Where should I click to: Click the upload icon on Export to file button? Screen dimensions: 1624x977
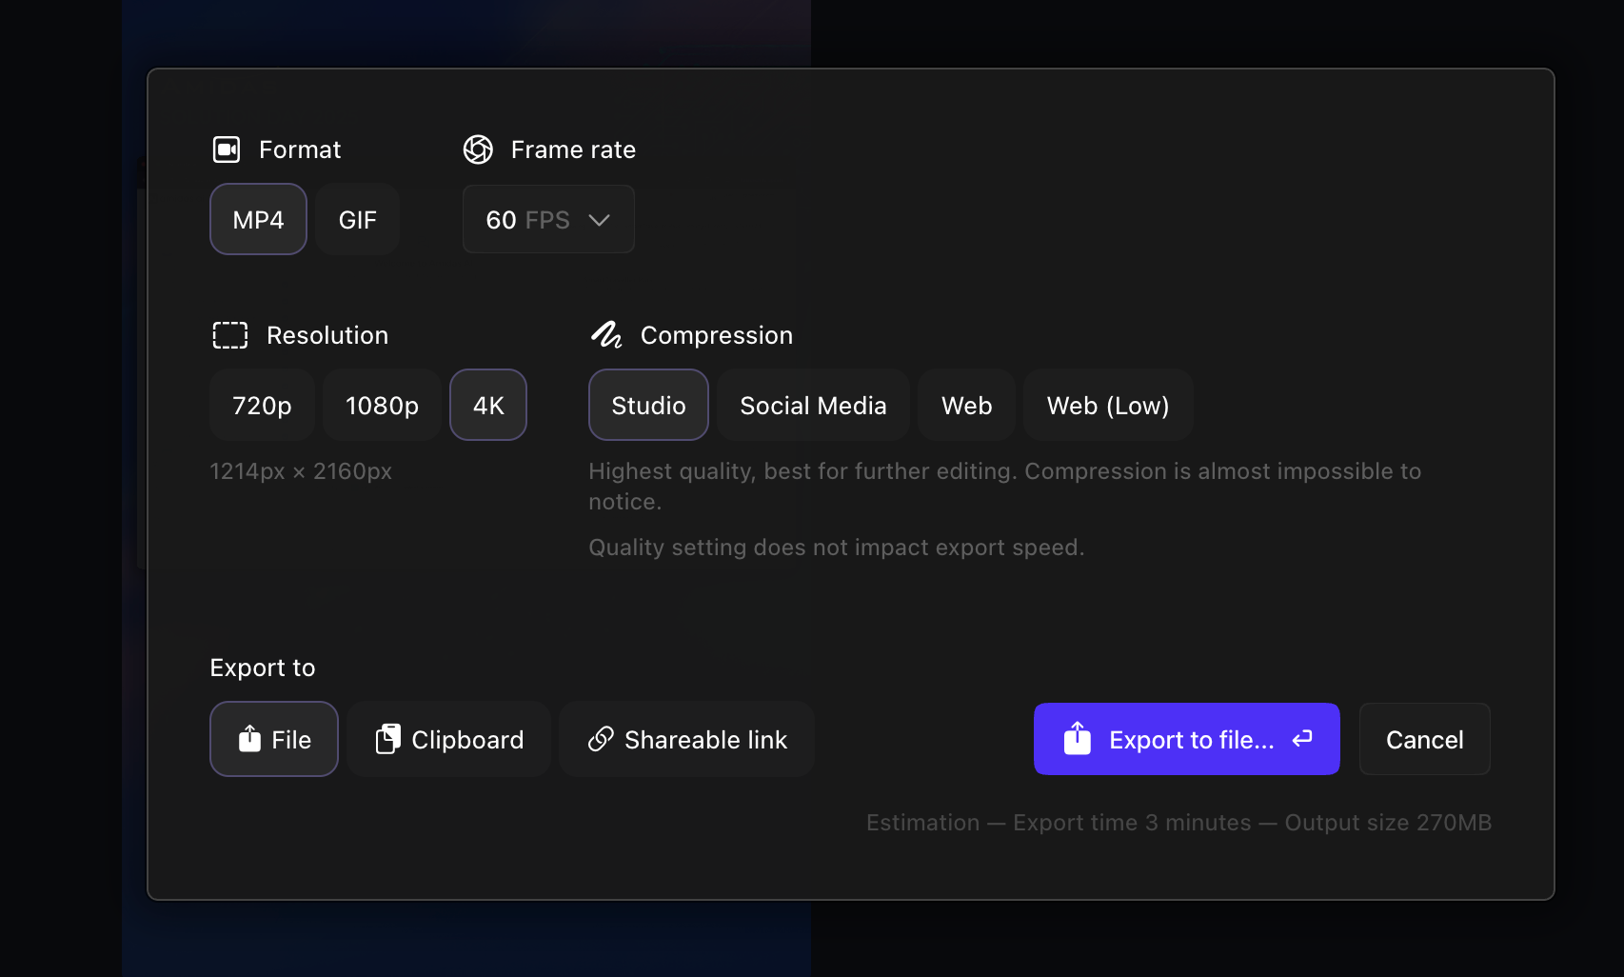pyautogui.click(x=1078, y=738)
